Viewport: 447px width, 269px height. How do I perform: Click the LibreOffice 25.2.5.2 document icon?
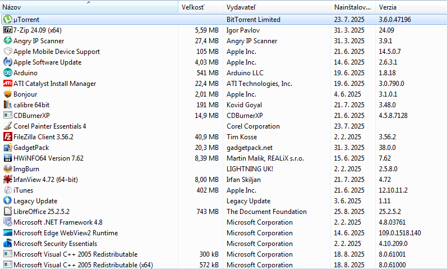(x=8, y=211)
